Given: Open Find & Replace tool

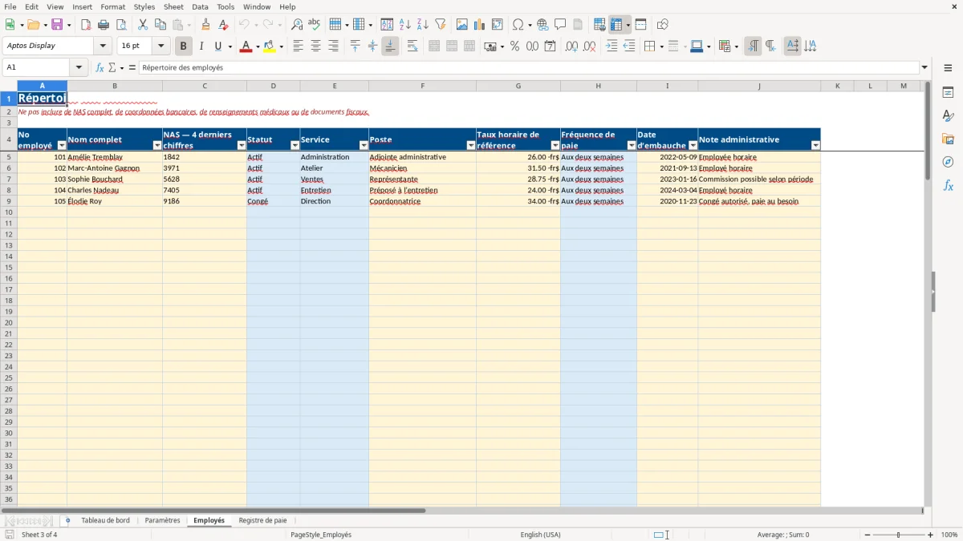Looking at the screenshot, I should (297, 25).
